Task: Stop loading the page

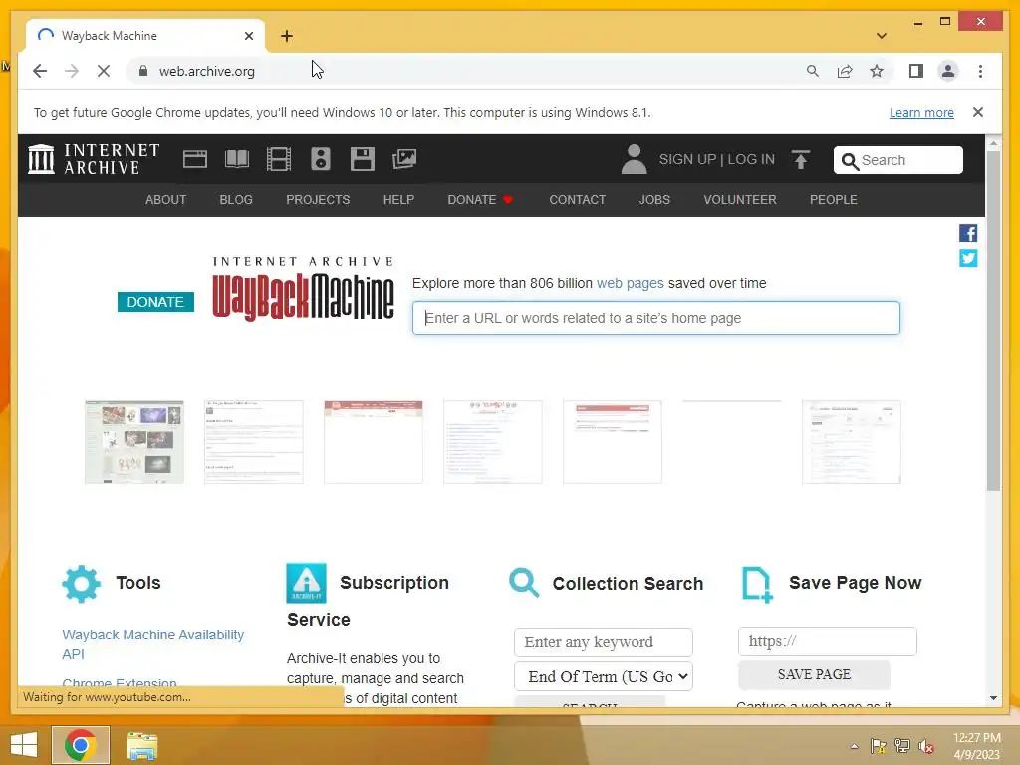Action: point(104,71)
